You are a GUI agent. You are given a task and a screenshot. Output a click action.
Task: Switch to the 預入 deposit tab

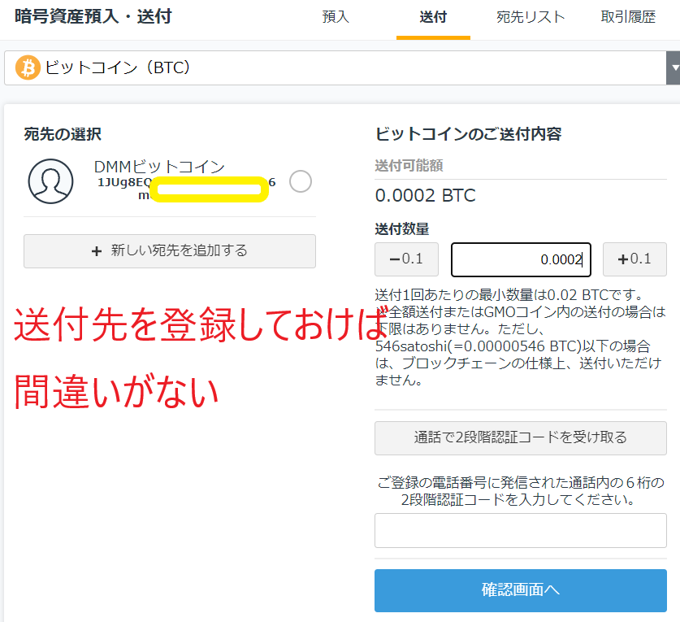pyautogui.click(x=336, y=17)
